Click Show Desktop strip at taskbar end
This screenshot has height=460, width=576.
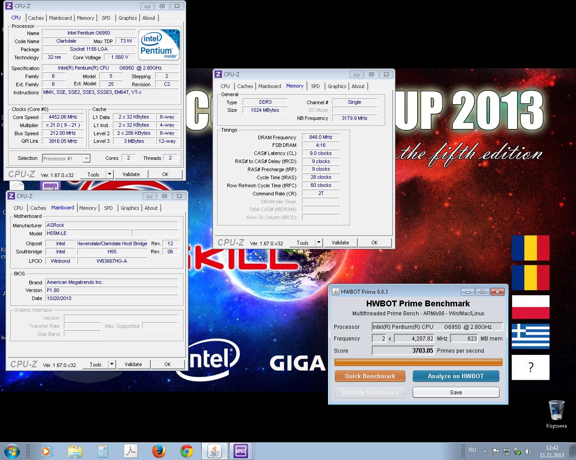572,451
